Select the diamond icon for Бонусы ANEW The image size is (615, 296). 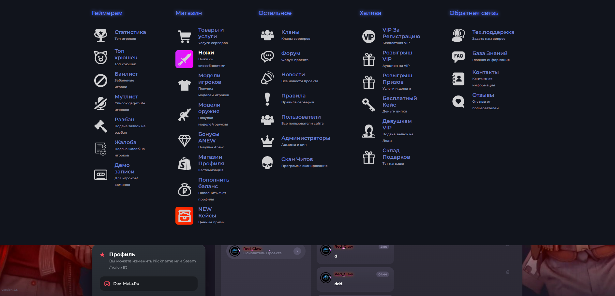185,141
